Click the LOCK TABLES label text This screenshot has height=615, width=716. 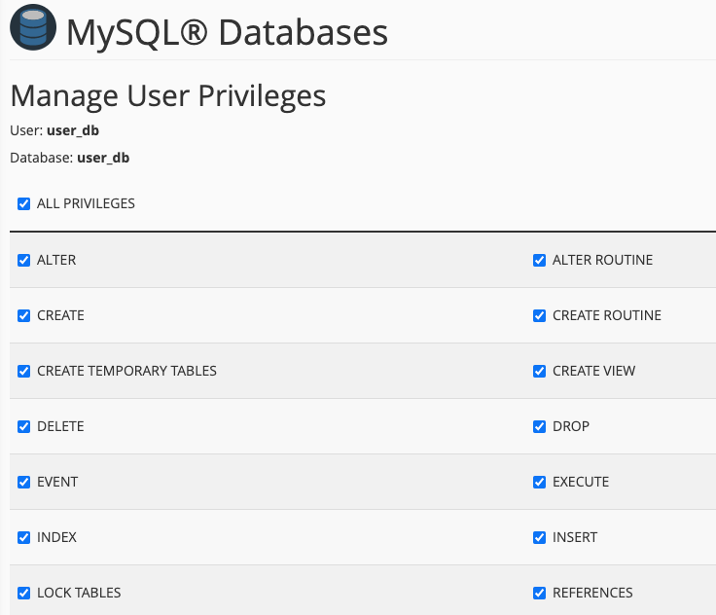[79, 593]
